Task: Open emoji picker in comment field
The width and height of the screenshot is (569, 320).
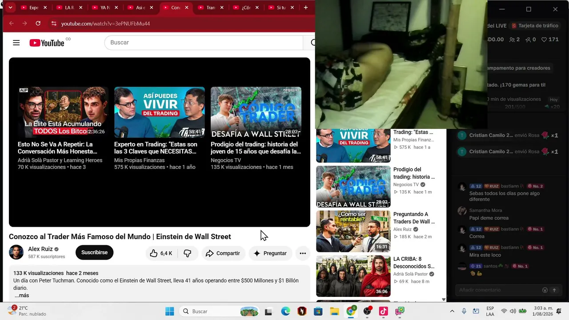Action: [x=545, y=290]
